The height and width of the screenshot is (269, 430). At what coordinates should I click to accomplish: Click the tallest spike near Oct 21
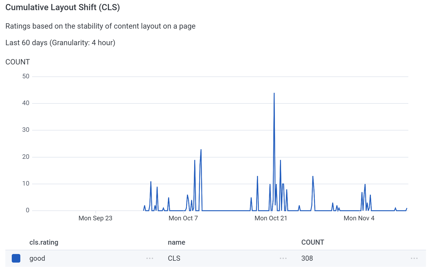pyautogui.click(x=274, y=94)
